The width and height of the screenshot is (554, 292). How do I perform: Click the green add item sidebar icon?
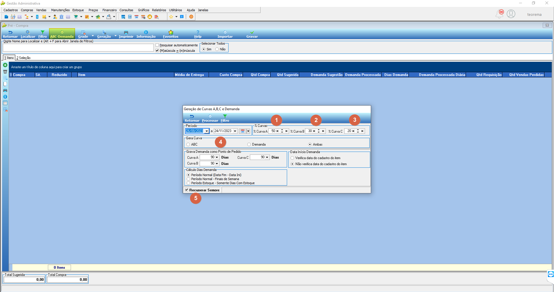click(x=5, y=65)
